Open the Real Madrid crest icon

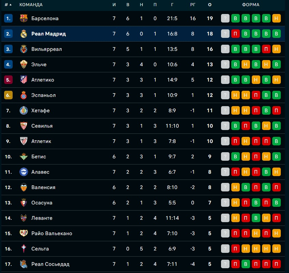coord(24,34)
